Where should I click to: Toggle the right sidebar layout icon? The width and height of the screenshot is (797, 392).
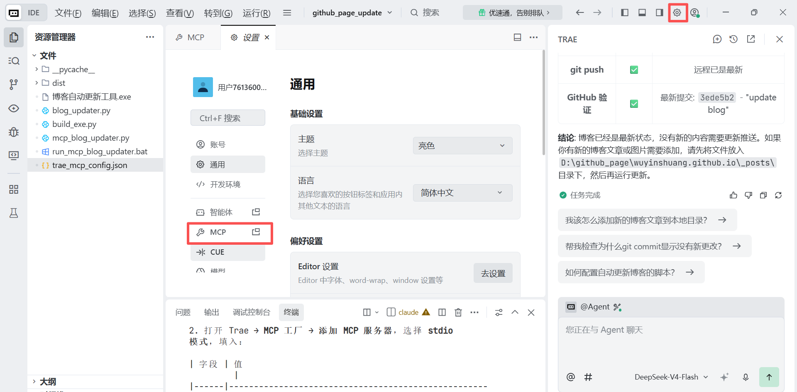pos(660,12)
